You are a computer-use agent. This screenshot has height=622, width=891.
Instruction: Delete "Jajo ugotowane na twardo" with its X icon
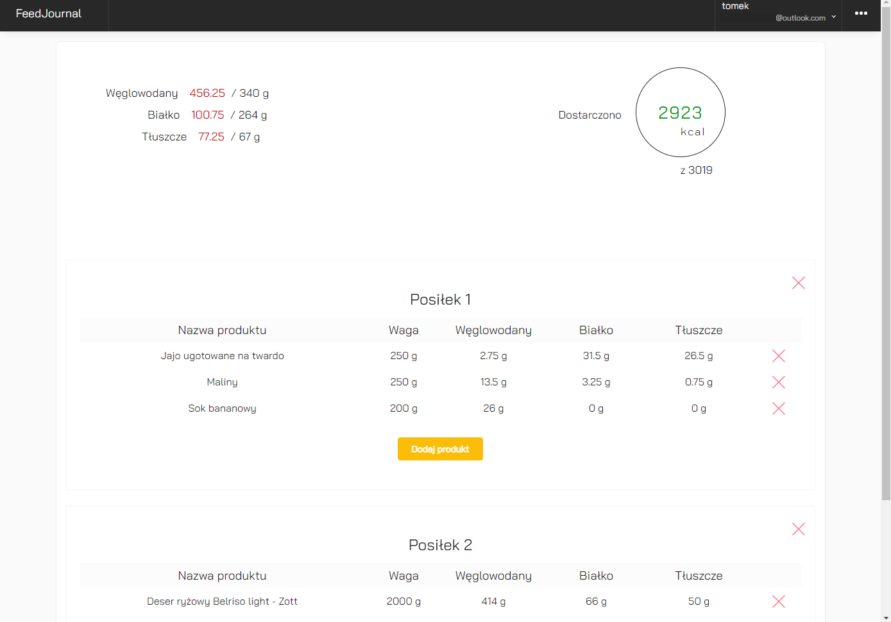(x=778, y=356)
